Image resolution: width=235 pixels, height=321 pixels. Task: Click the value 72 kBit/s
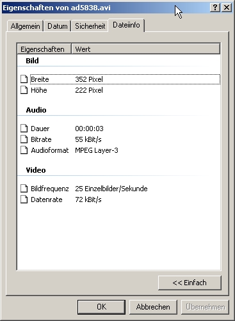pyautogui.click(x=88, y=200)
